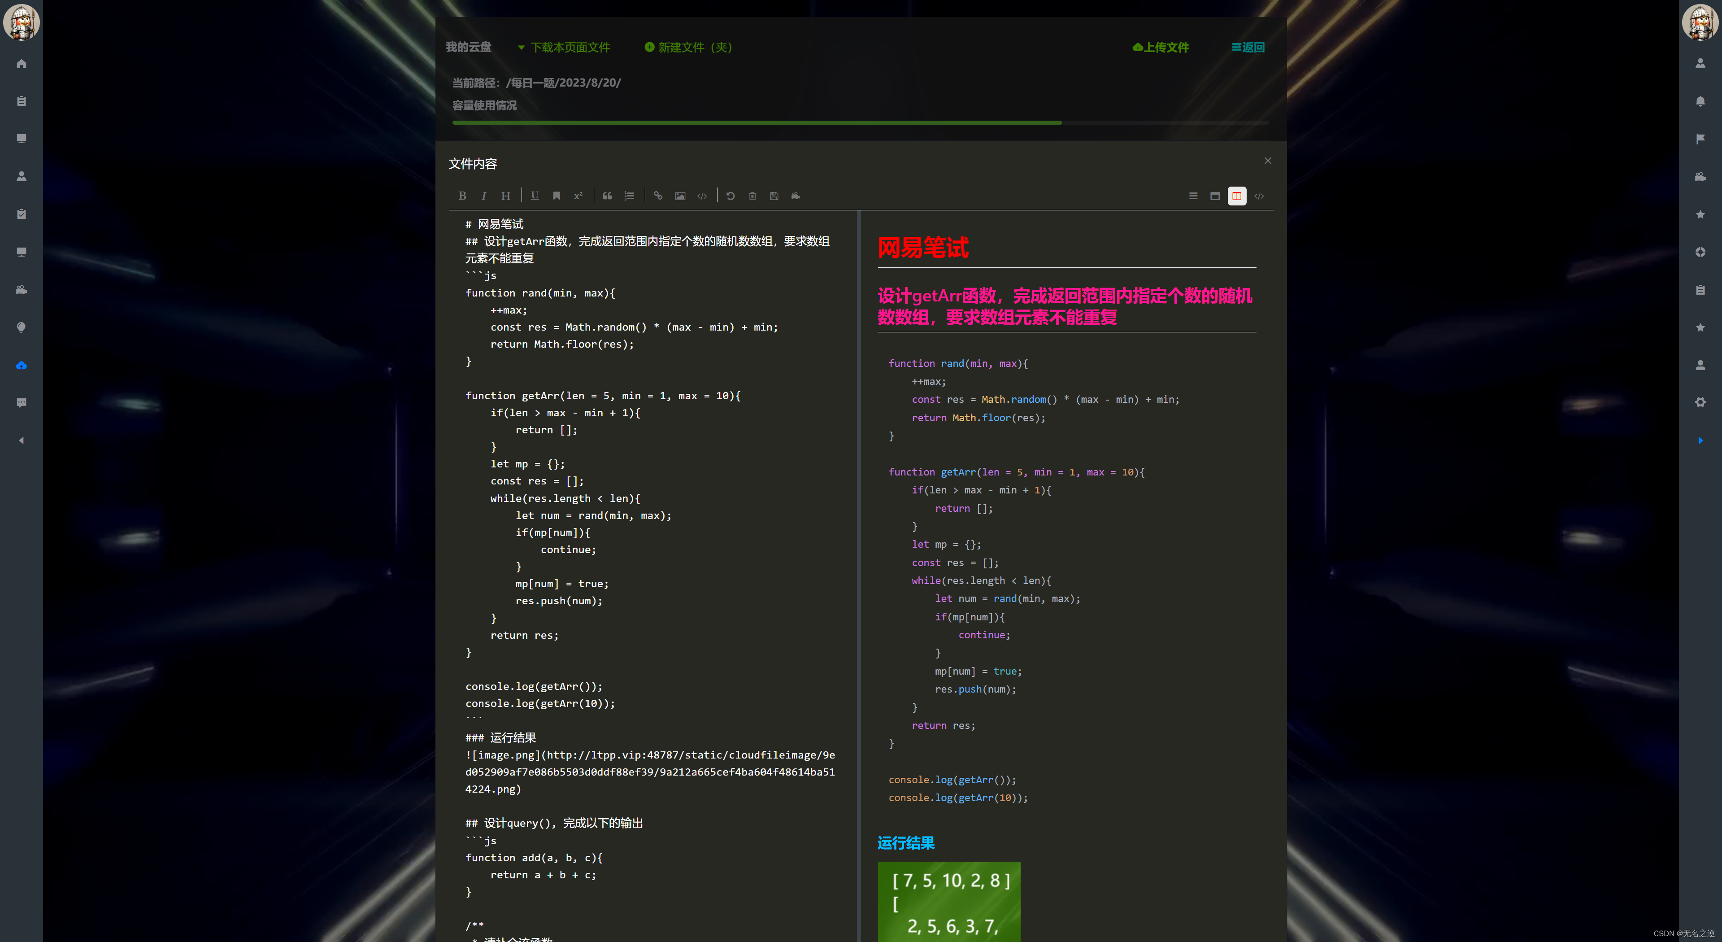Open the checklist clipboard icon in the left sidebar
Screen dimensions: 1722x942
(x=22, y=214)
